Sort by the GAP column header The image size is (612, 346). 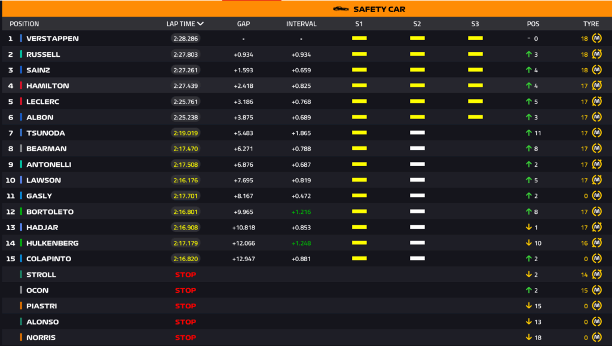(243, 24)
